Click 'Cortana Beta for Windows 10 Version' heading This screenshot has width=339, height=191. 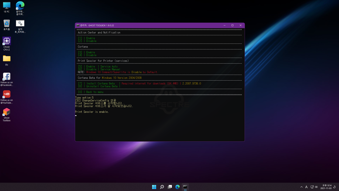[110, 78]
